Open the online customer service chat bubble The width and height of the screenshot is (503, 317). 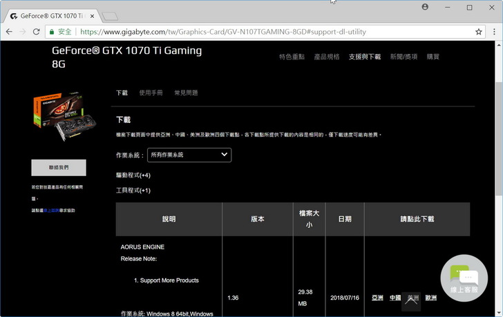[464, 278]
